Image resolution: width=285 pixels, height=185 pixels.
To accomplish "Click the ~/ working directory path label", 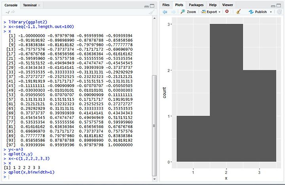I will 8,12.
